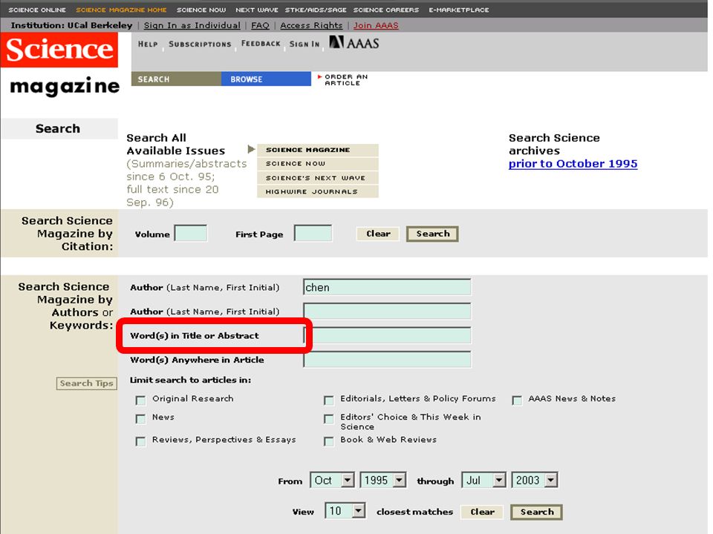
Task: Click the Volume input field
Action: 191,234
